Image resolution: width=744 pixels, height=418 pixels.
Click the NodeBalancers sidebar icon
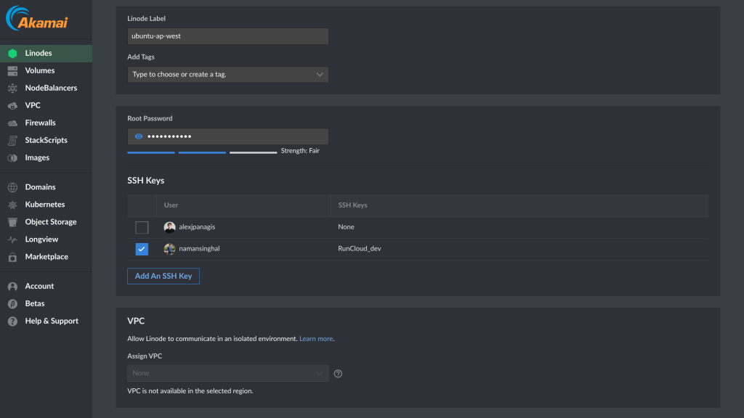pos(13,88)
